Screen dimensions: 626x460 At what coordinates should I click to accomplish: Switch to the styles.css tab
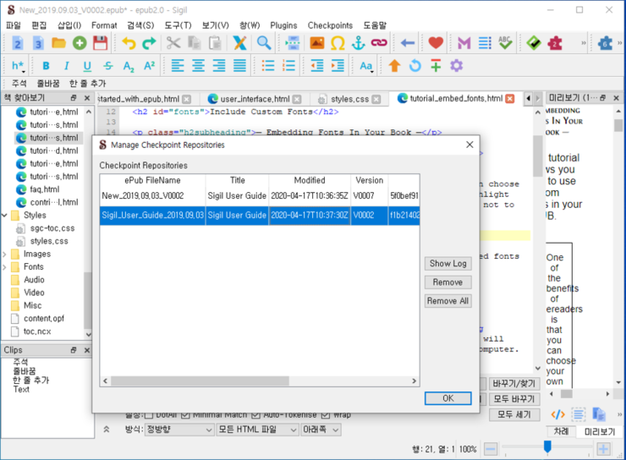349,99
